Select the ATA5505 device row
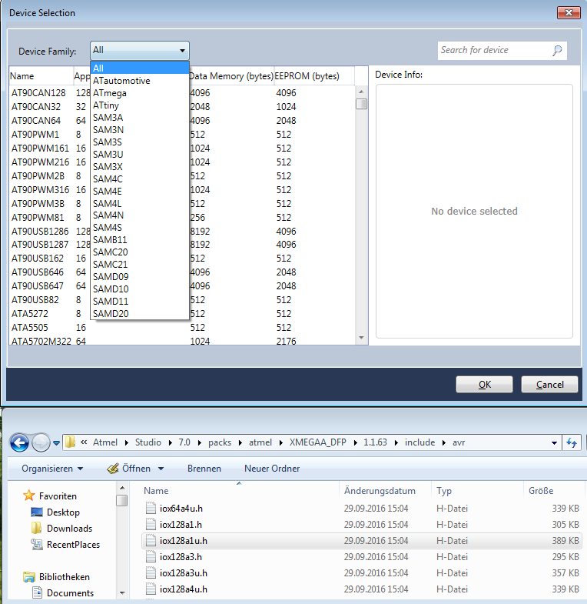The width and height of the screenshot is (587, 604). click(181, 328)
